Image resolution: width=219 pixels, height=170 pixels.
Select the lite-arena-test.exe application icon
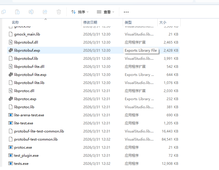11,115
